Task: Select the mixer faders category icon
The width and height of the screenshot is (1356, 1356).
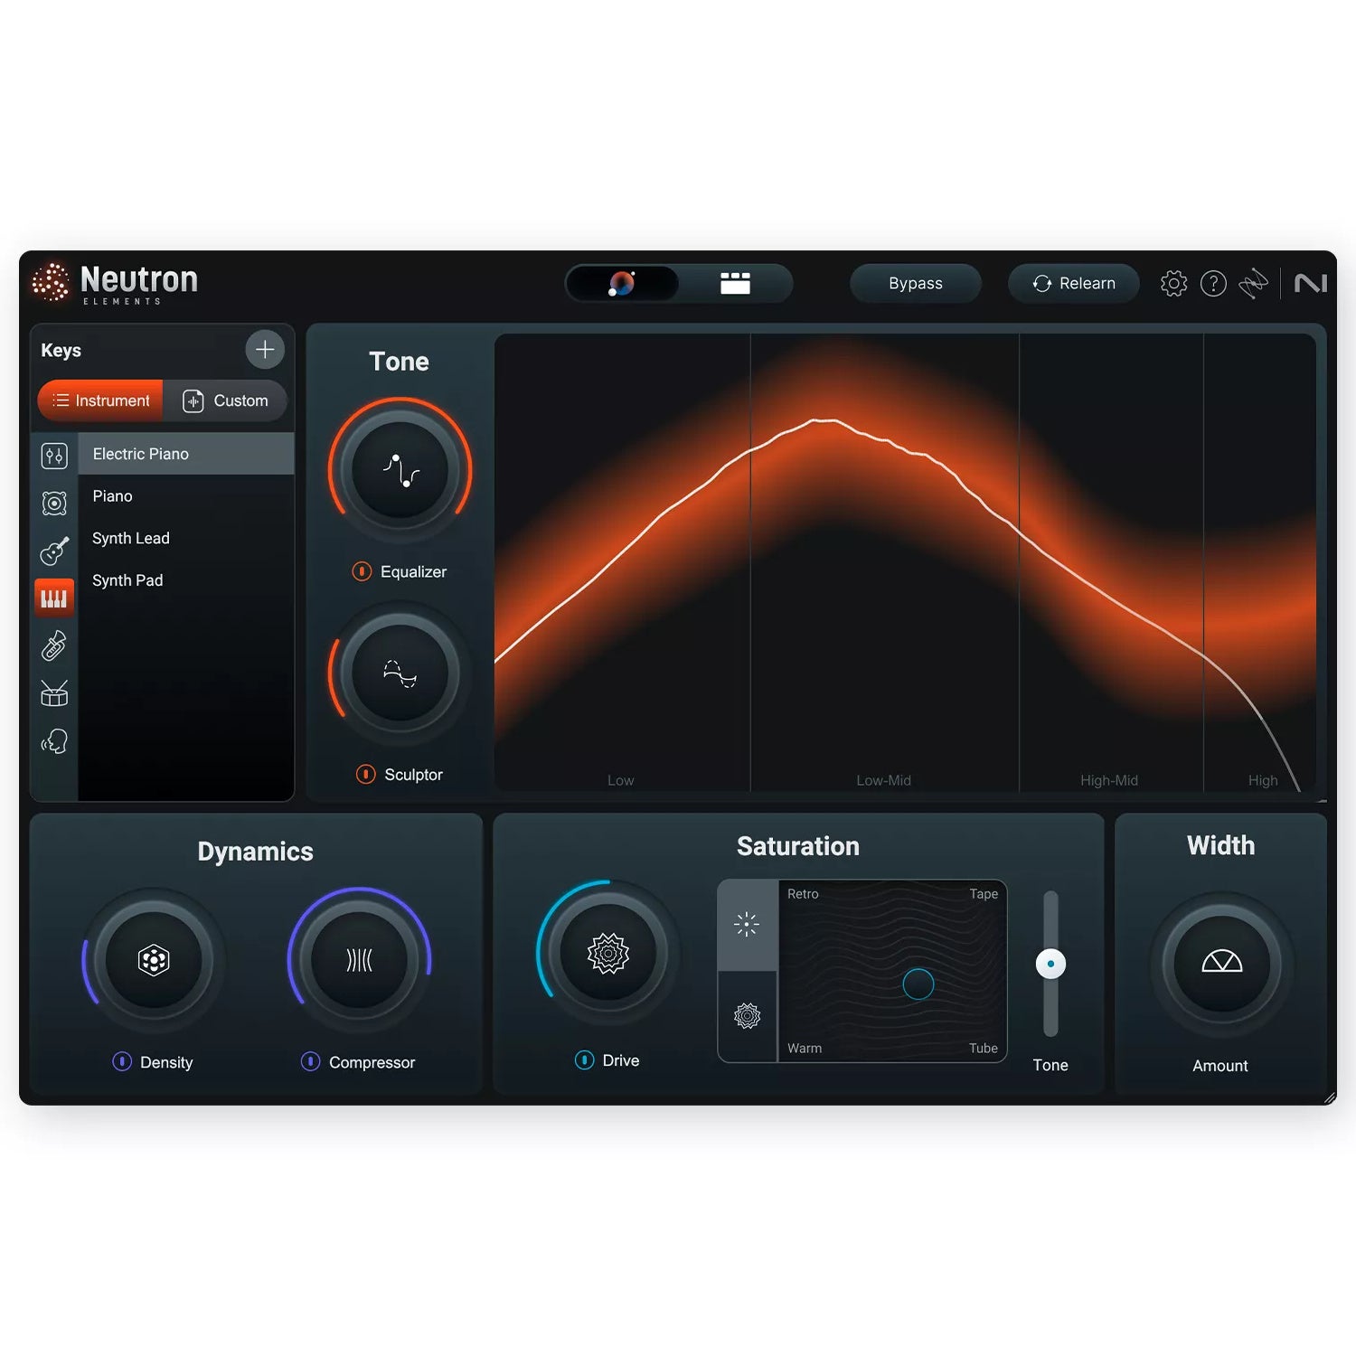Action: click(x=54, y=456)
